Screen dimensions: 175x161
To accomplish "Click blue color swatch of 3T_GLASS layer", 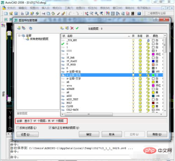I will coord(153,61).
